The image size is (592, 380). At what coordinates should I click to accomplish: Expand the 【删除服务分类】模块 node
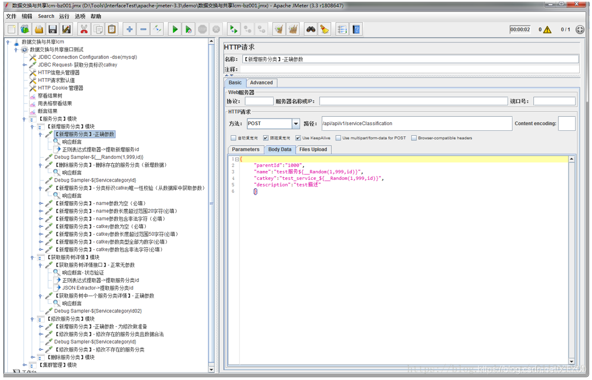(x=32, y=357)
